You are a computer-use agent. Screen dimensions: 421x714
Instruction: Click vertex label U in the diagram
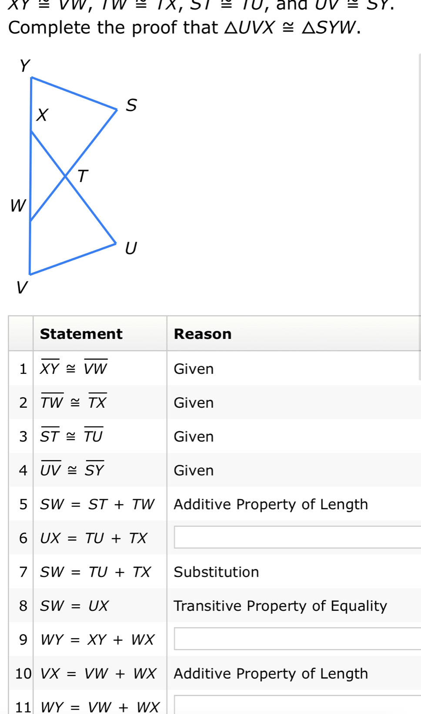[130, 248]
